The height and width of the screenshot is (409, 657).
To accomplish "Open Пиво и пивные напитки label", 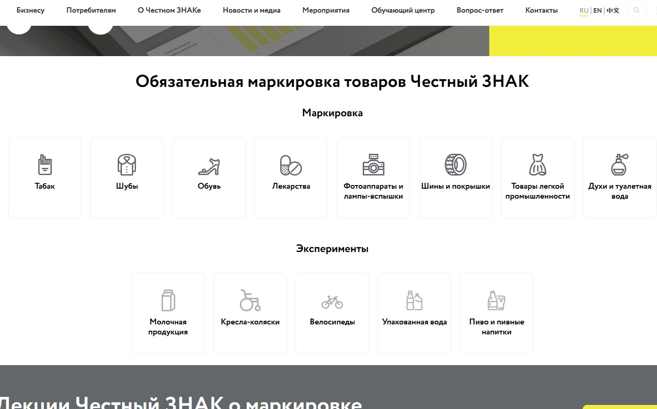I will (496, 327).
